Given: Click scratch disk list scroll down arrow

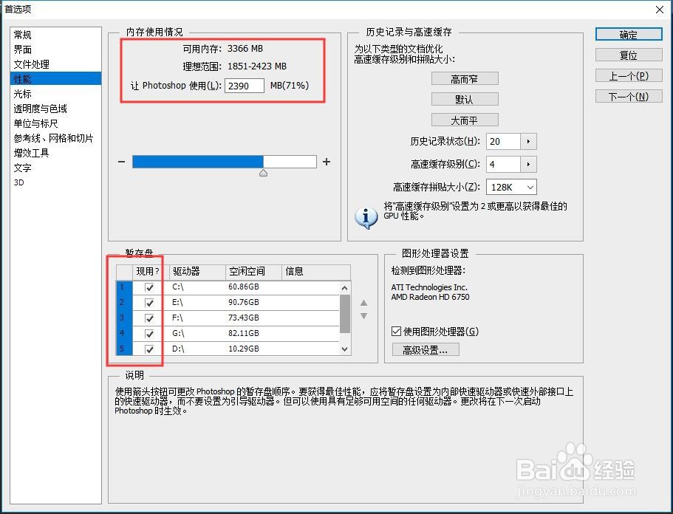Looking at the screenshot, I should pos(345,349).
